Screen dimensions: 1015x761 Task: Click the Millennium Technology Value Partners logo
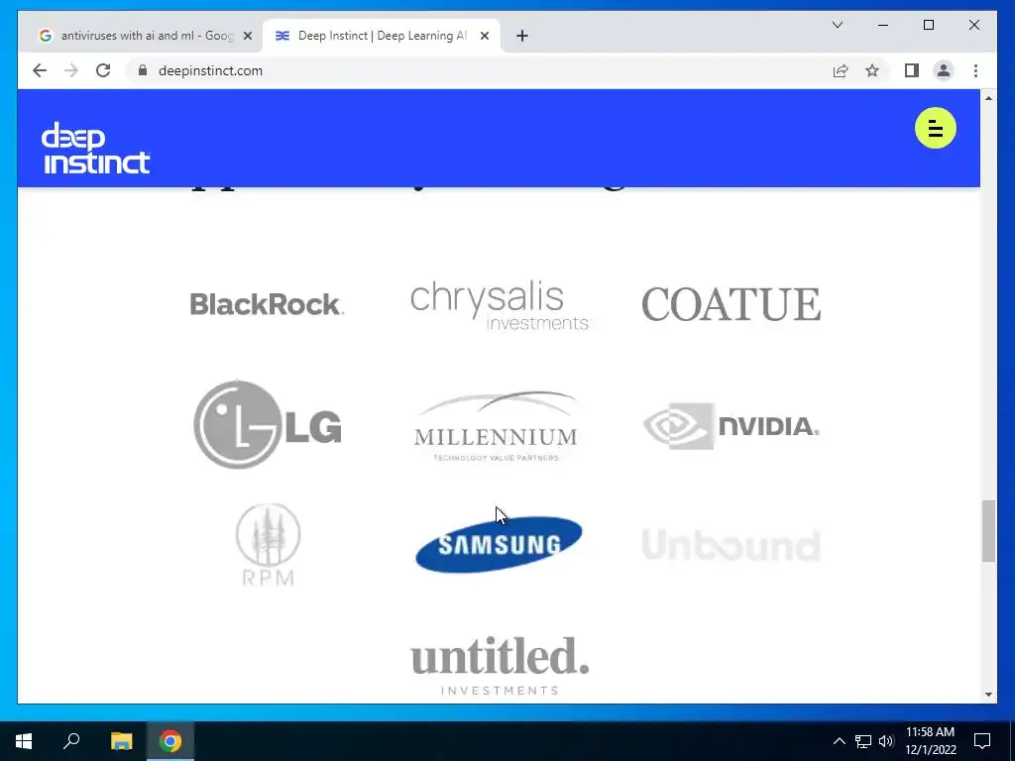(496, 426)
